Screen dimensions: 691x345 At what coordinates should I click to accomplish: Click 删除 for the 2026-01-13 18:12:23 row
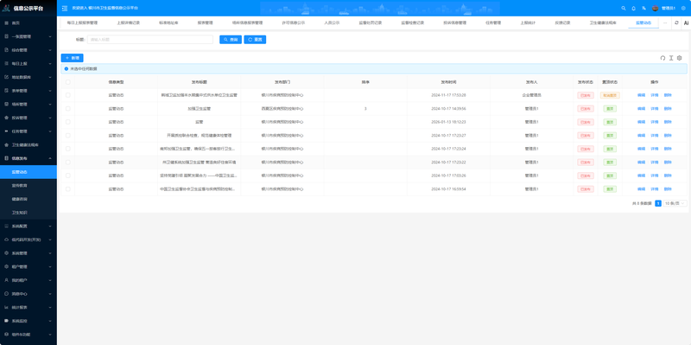tap(668, 122)
